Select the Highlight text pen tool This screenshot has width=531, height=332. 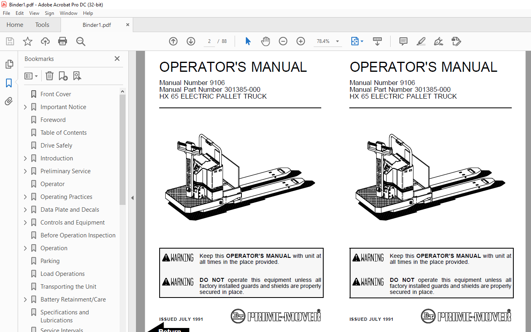pyautogui.click(x=421, y=41)
